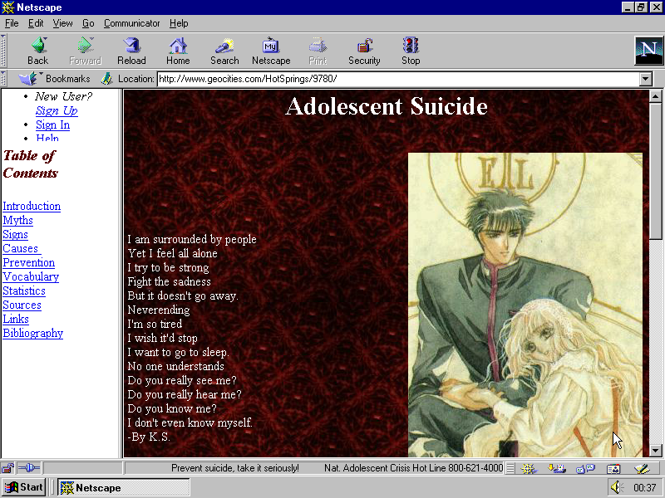The image size is (665, 498).
Task: Click the 'Table of Contents' heading
Action: point(31,164)
